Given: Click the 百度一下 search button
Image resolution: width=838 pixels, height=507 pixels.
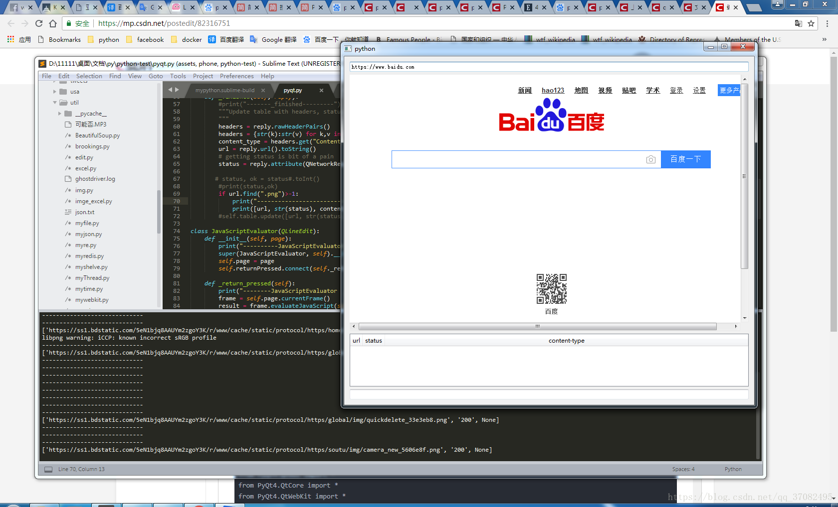Looking at the screenshot, I should (686, 159).
